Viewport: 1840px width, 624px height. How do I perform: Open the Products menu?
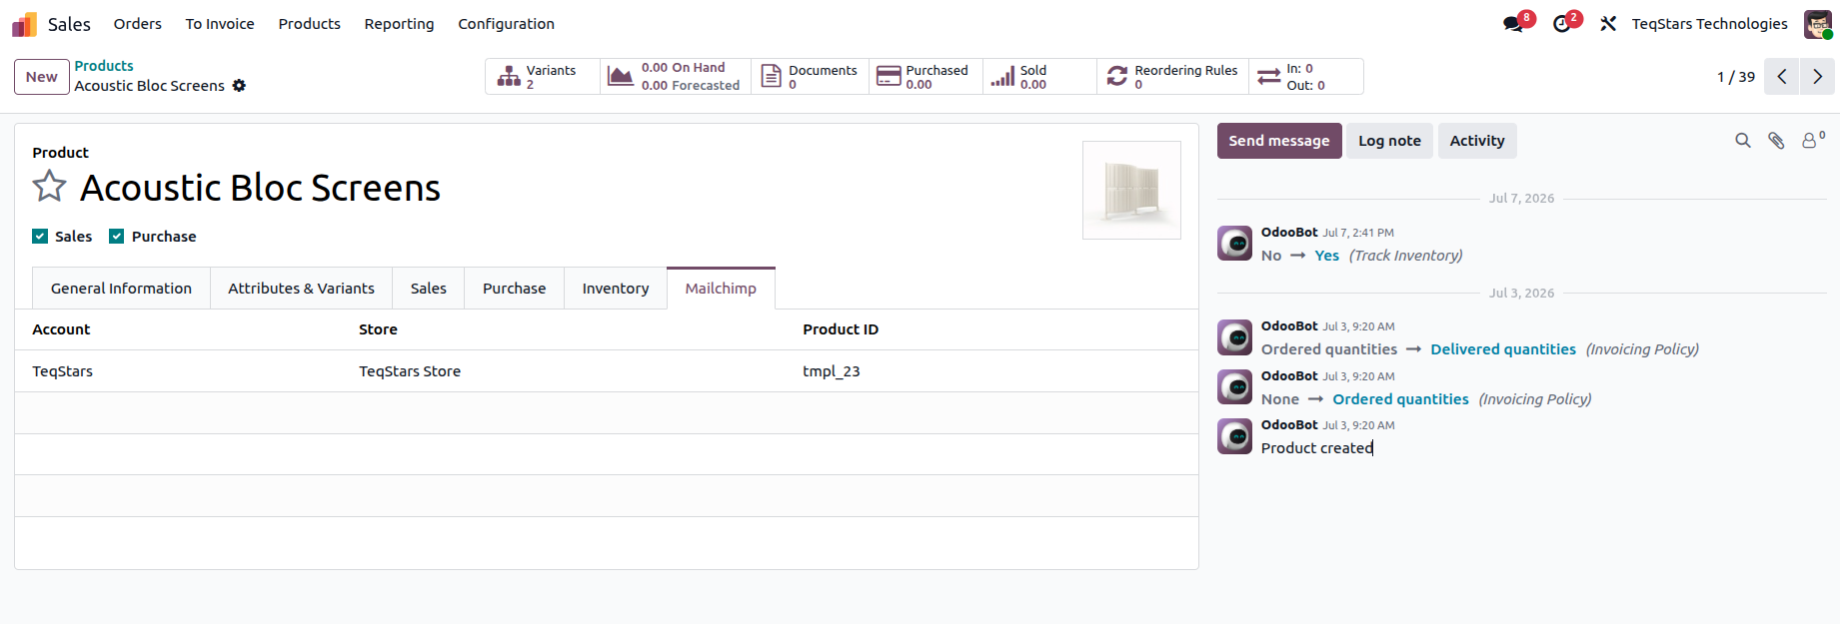pos(310,24)
